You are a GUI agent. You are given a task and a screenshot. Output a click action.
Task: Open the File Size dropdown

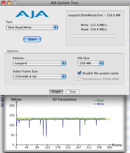coord(91,63)
